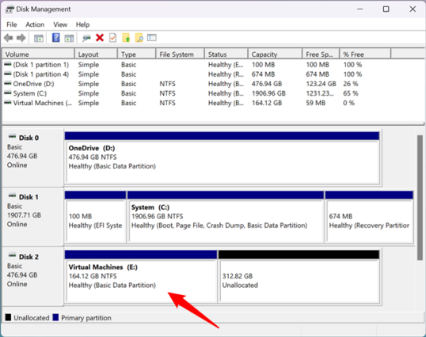Image resolution: width=426 pixels, height=337 pixels.
Task: Click the Back arrow toolbar icon
Action: coord(9,38)
